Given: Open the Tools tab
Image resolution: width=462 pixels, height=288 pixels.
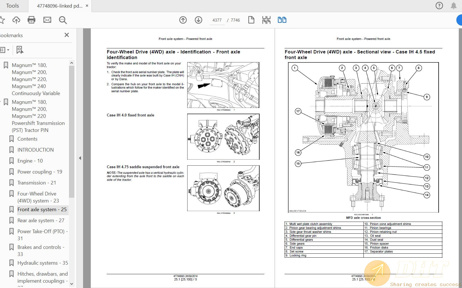Looking at the screenshot, I should 13,6.
